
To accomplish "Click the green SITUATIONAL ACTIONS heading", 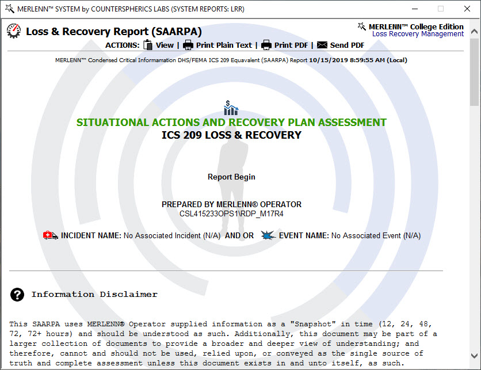I will pos(231,123).
